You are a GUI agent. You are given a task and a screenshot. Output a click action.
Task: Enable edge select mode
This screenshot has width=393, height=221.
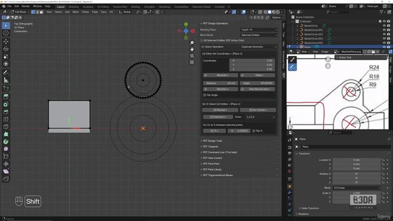37,12
